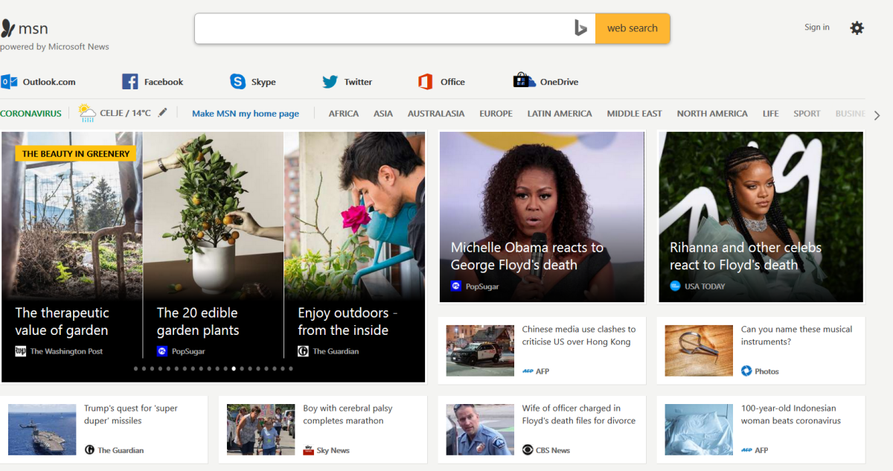Select the active white carousel dot

[234, 368]
